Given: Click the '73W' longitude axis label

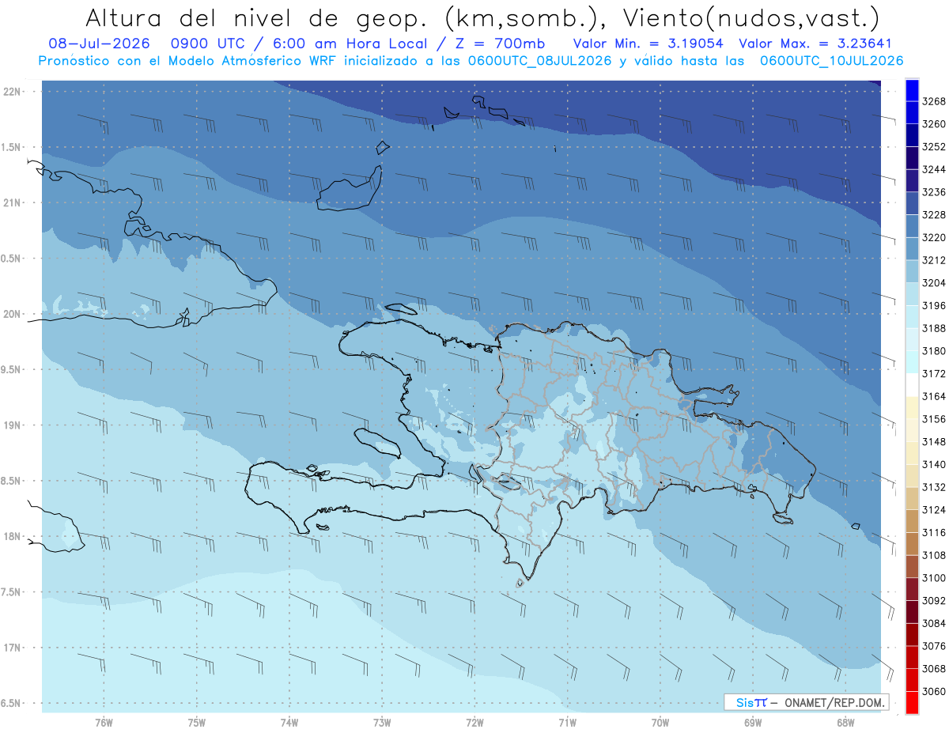Looking at the screenshot, I should [x=382, y=722].
